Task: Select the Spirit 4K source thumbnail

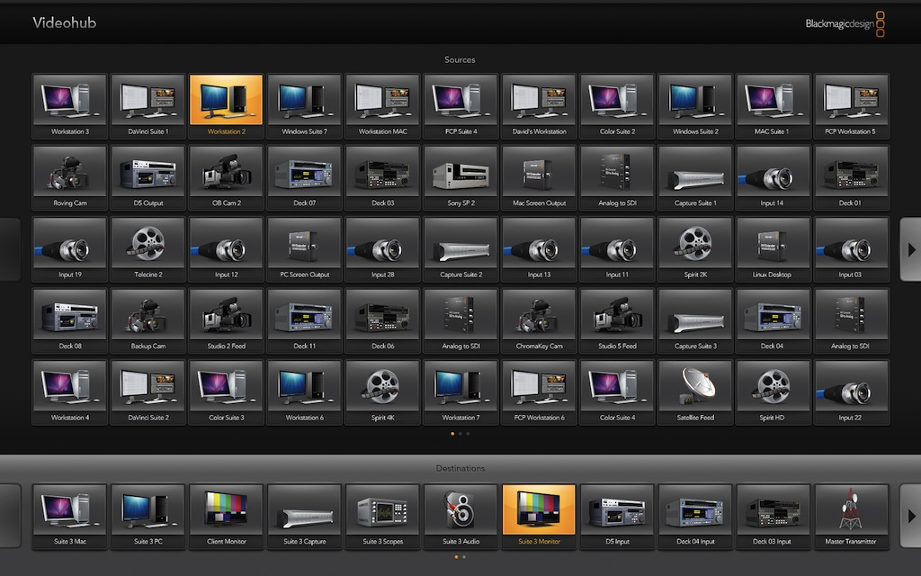Action: 382,391
